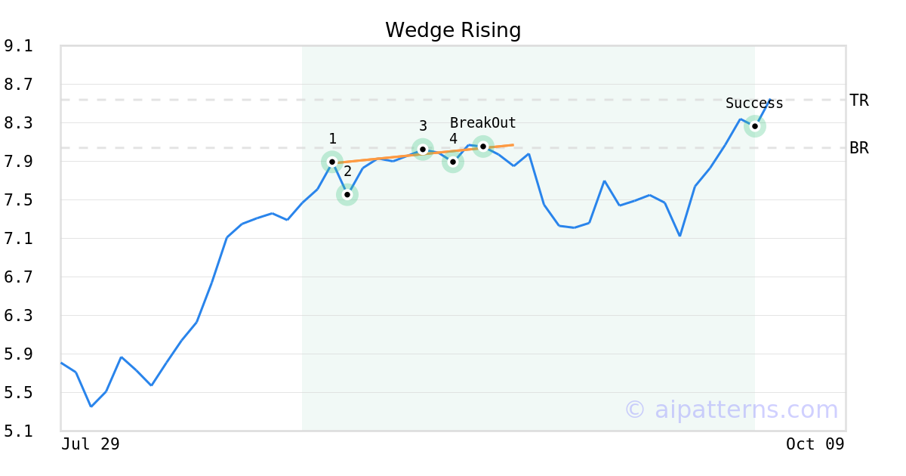Click the TR level label
This screenshot has width=906, height=476.
(859, 100)
